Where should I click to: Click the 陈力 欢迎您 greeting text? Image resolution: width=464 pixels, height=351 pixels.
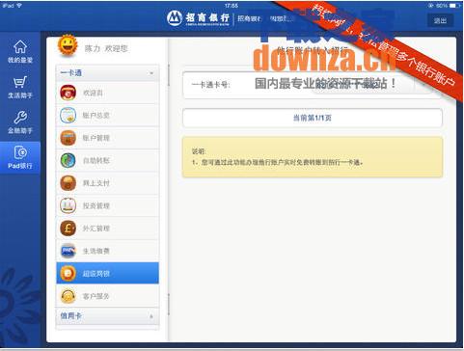106,48
